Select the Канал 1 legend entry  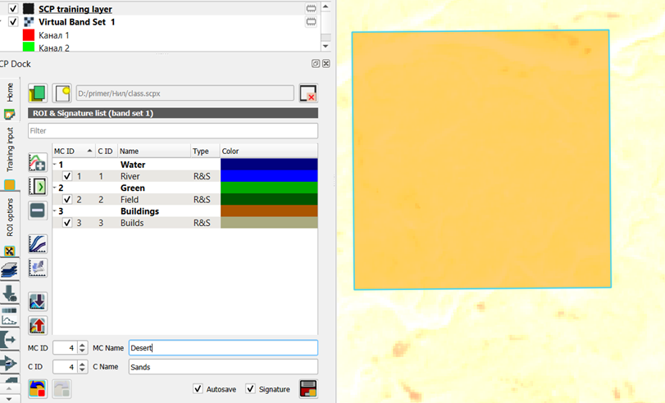54,35
